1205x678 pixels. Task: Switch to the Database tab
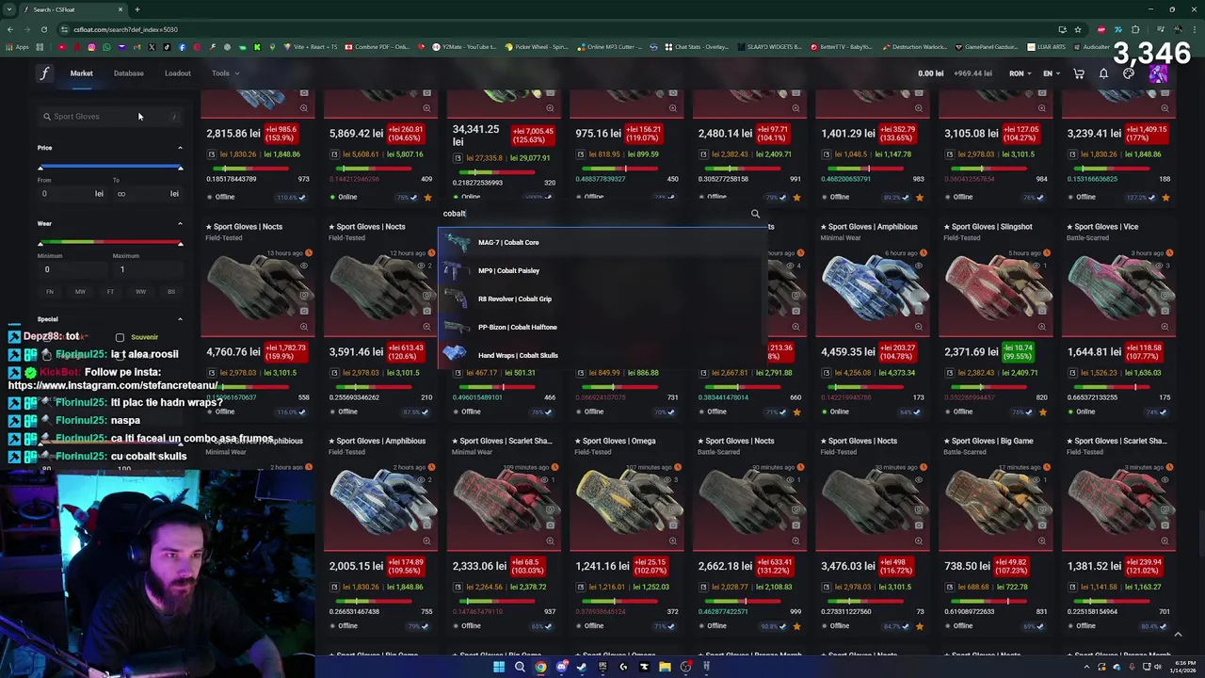(x=129, y=73)
